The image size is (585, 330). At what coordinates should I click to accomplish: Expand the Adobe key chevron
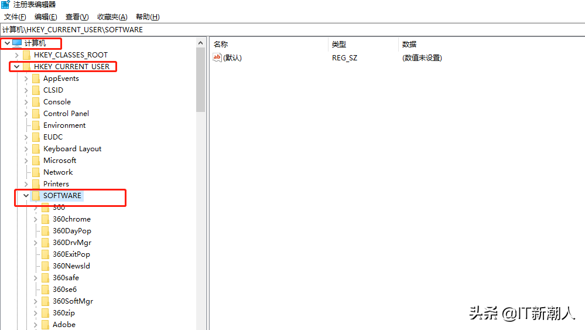pyautogui.click(x=36, y=325)
